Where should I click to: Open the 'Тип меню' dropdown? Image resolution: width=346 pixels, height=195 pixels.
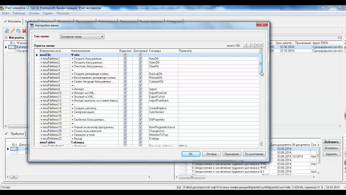[x=82, y=37]
